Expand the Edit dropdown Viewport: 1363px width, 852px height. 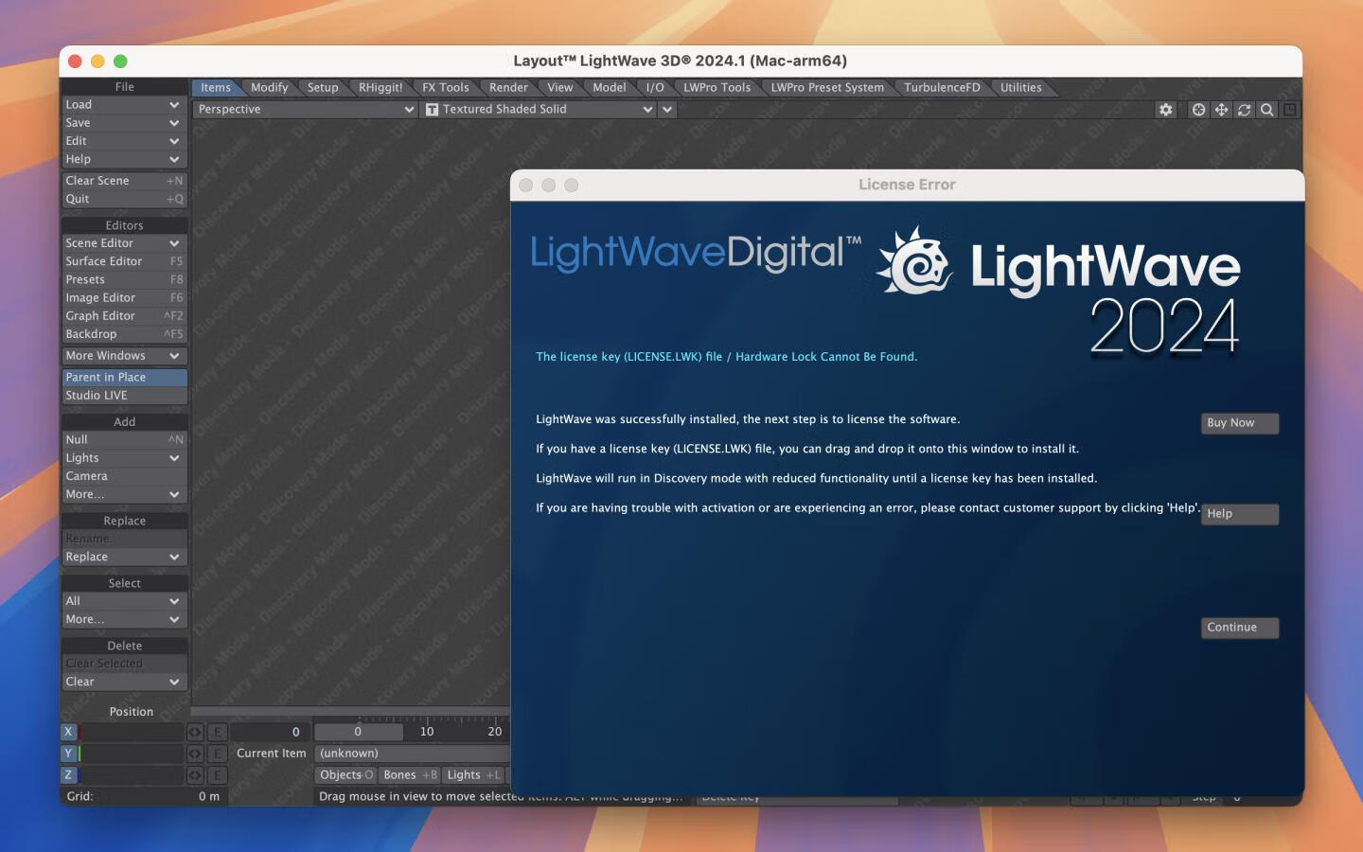(124, 141)
